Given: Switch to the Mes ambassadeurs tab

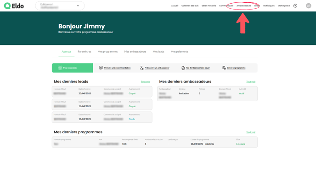Looking at the screenshot, I should coord(135,52).
